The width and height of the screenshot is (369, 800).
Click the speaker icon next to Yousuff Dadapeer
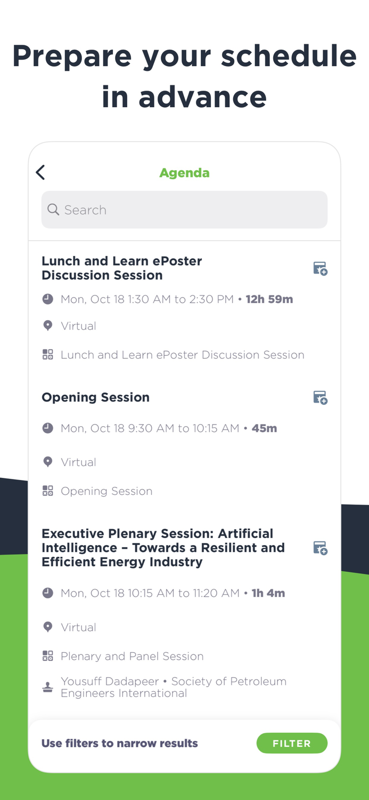47,686
